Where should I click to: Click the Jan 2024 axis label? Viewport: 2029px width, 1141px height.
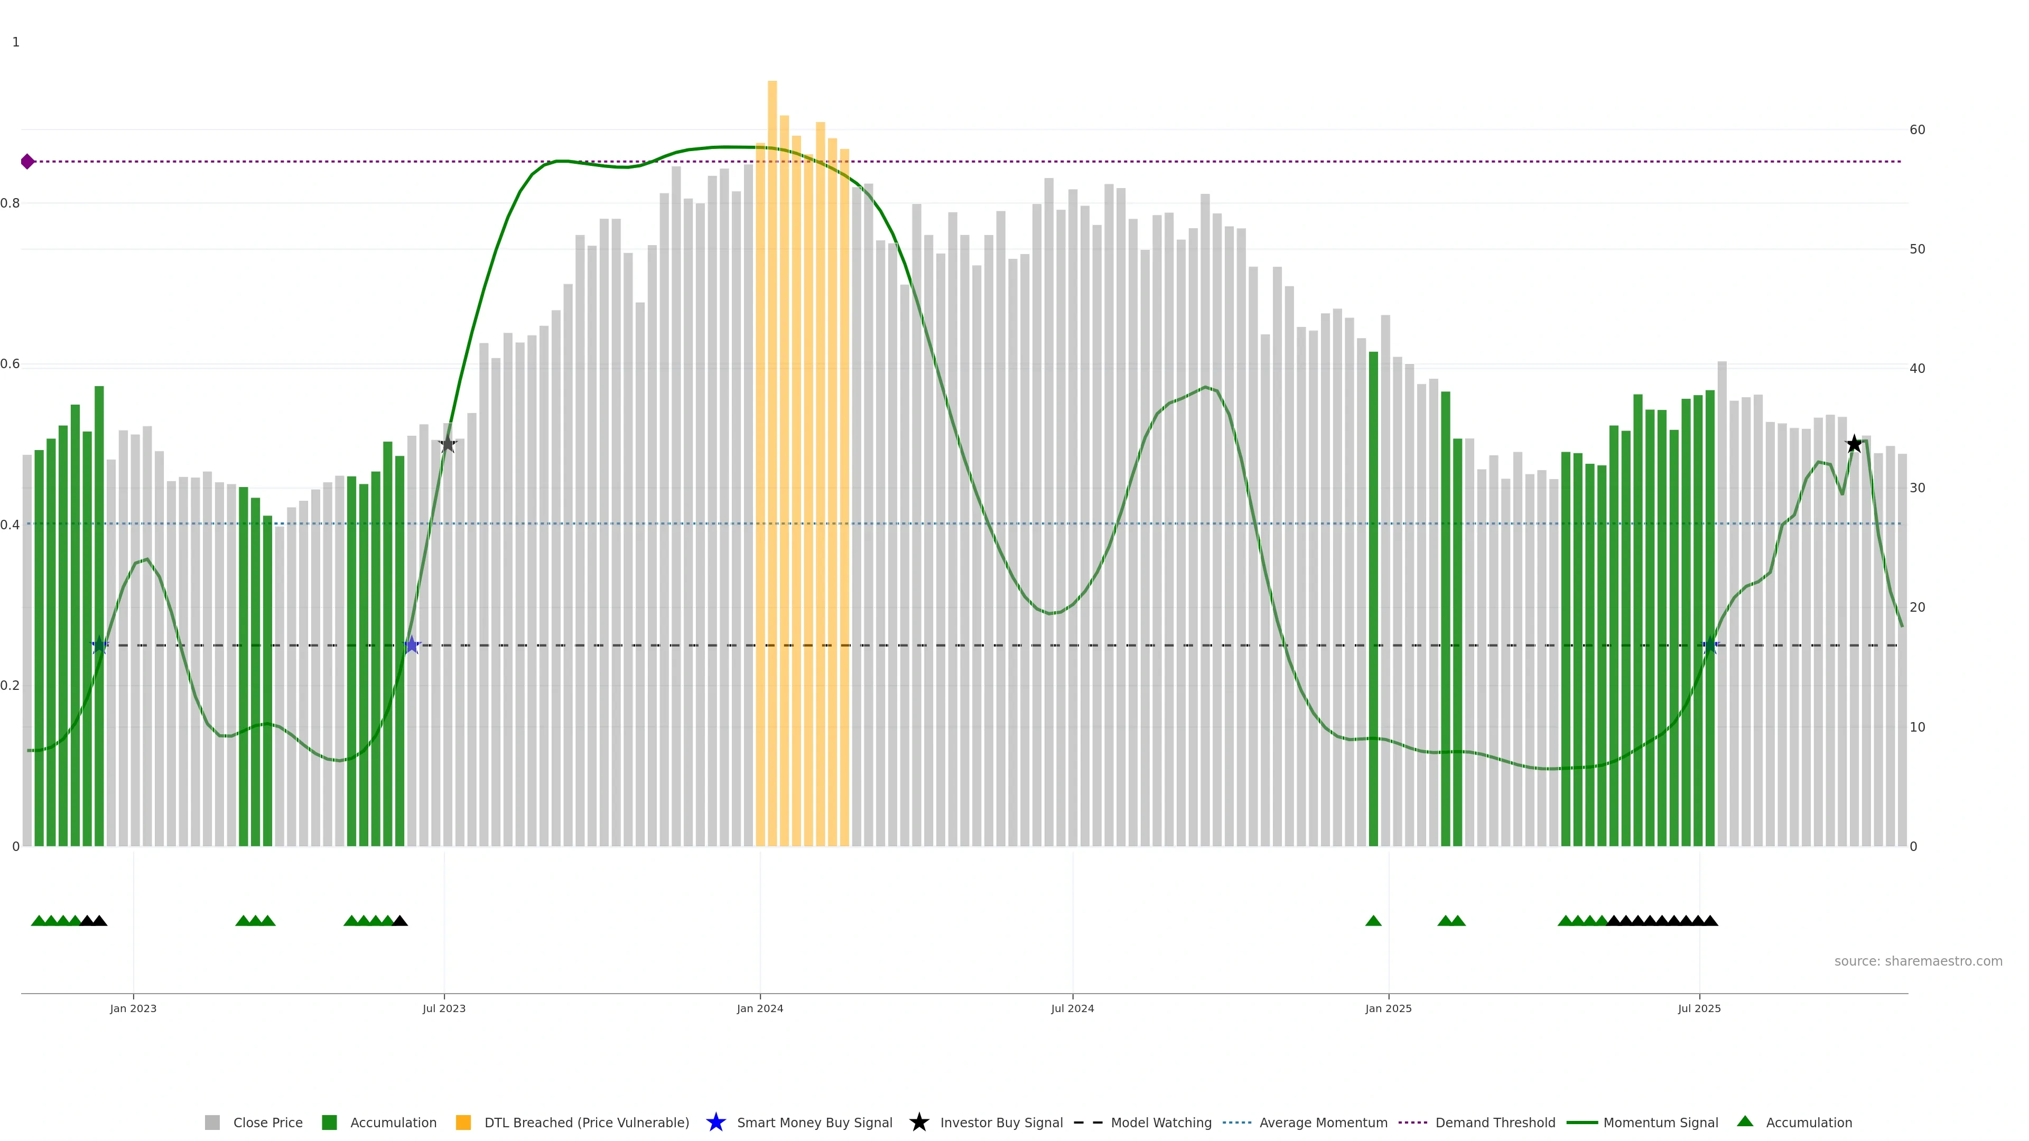point(759,1009)
